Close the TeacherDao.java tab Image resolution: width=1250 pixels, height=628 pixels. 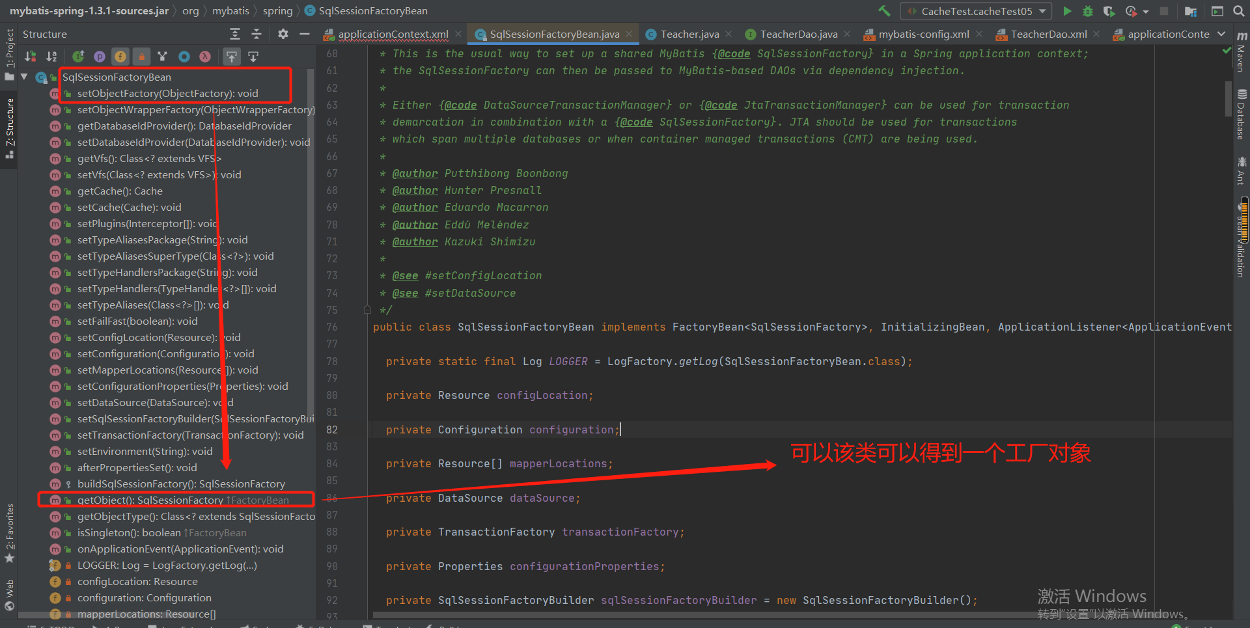[847, 34]
